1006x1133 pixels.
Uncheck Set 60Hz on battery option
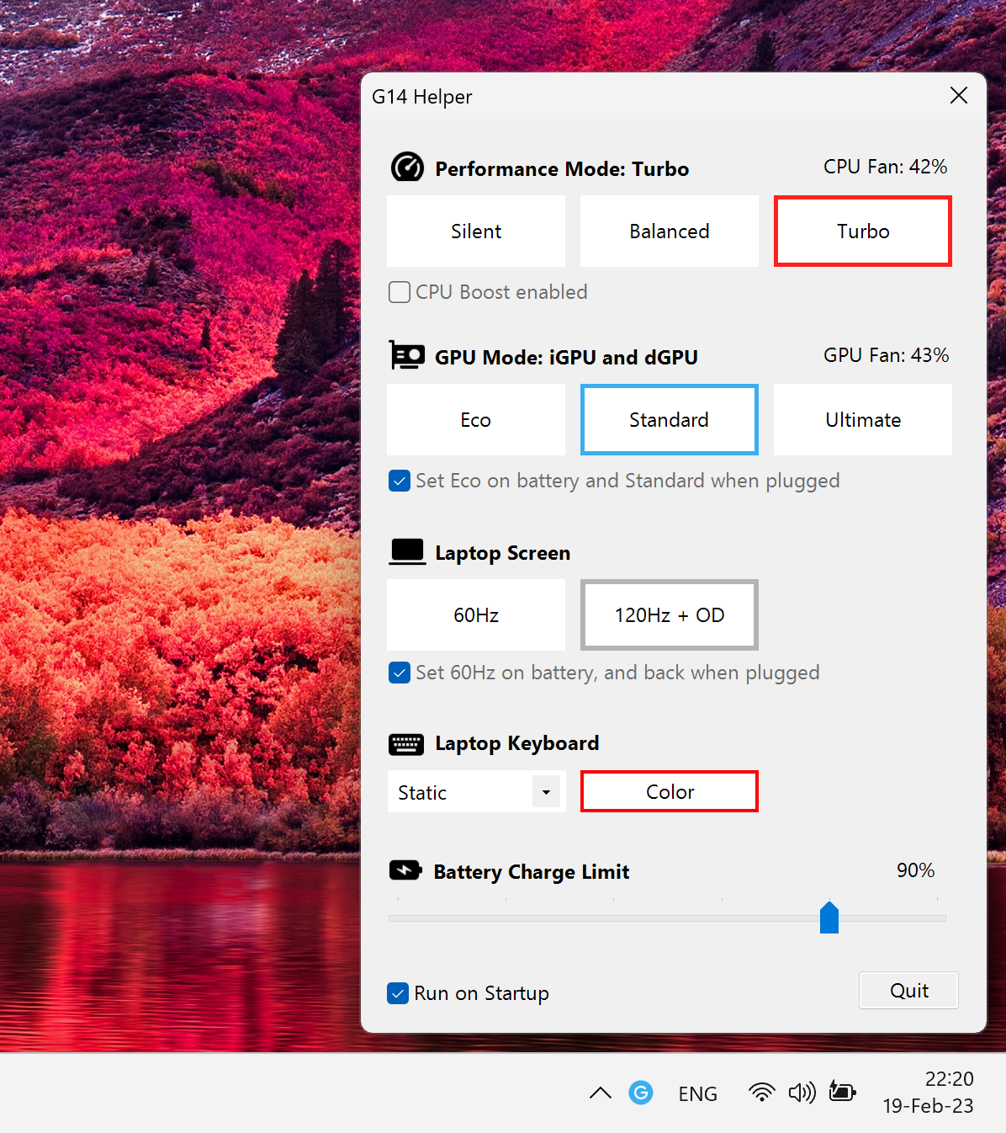point(400,673)
